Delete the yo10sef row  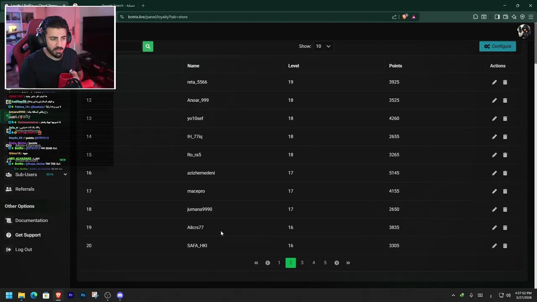coord(505,119)
